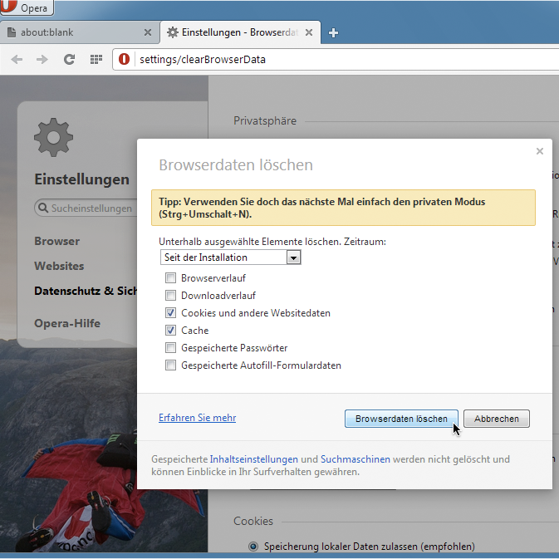Viewport: 559px width, 559px height.
Task: Open the Erfahren Sie mehr link
Action: 197,418
